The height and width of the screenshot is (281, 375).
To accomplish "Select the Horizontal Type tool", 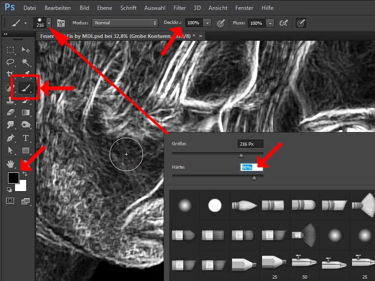I will (x=26, y=138).
